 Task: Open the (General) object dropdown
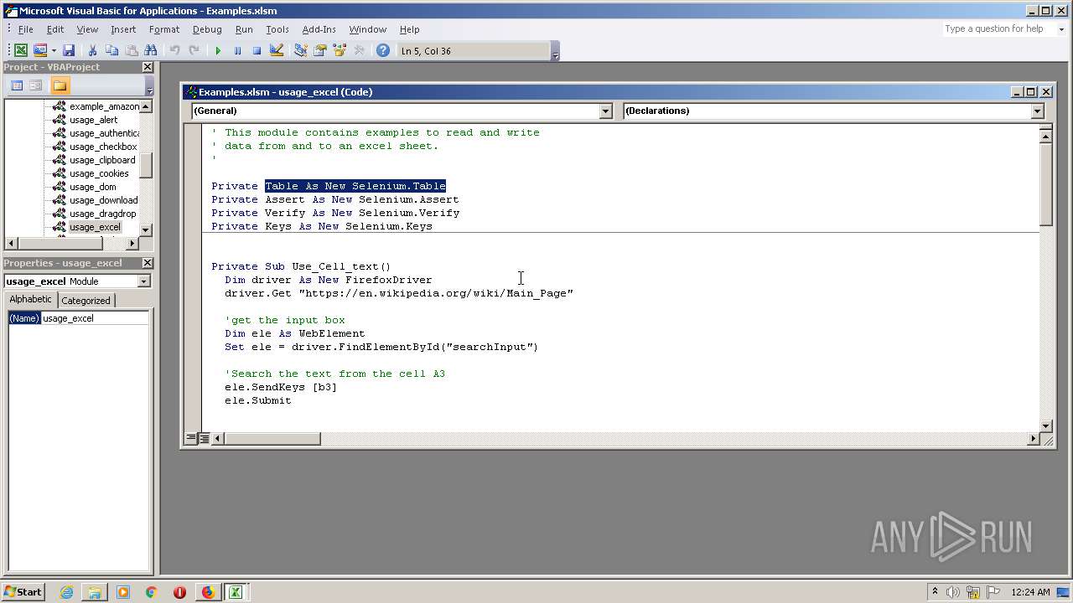605,111
